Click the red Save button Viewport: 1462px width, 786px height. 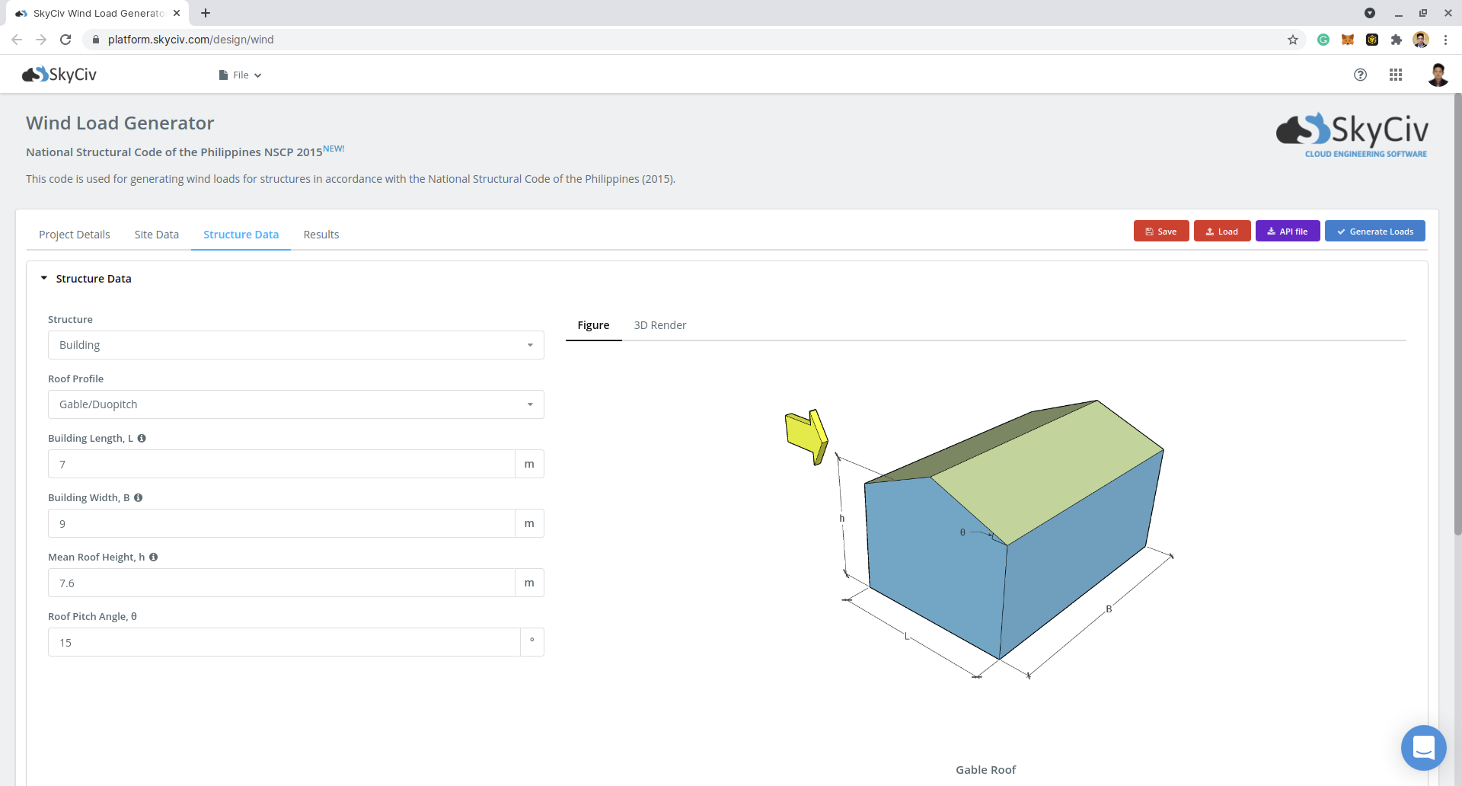[1160, 232]
